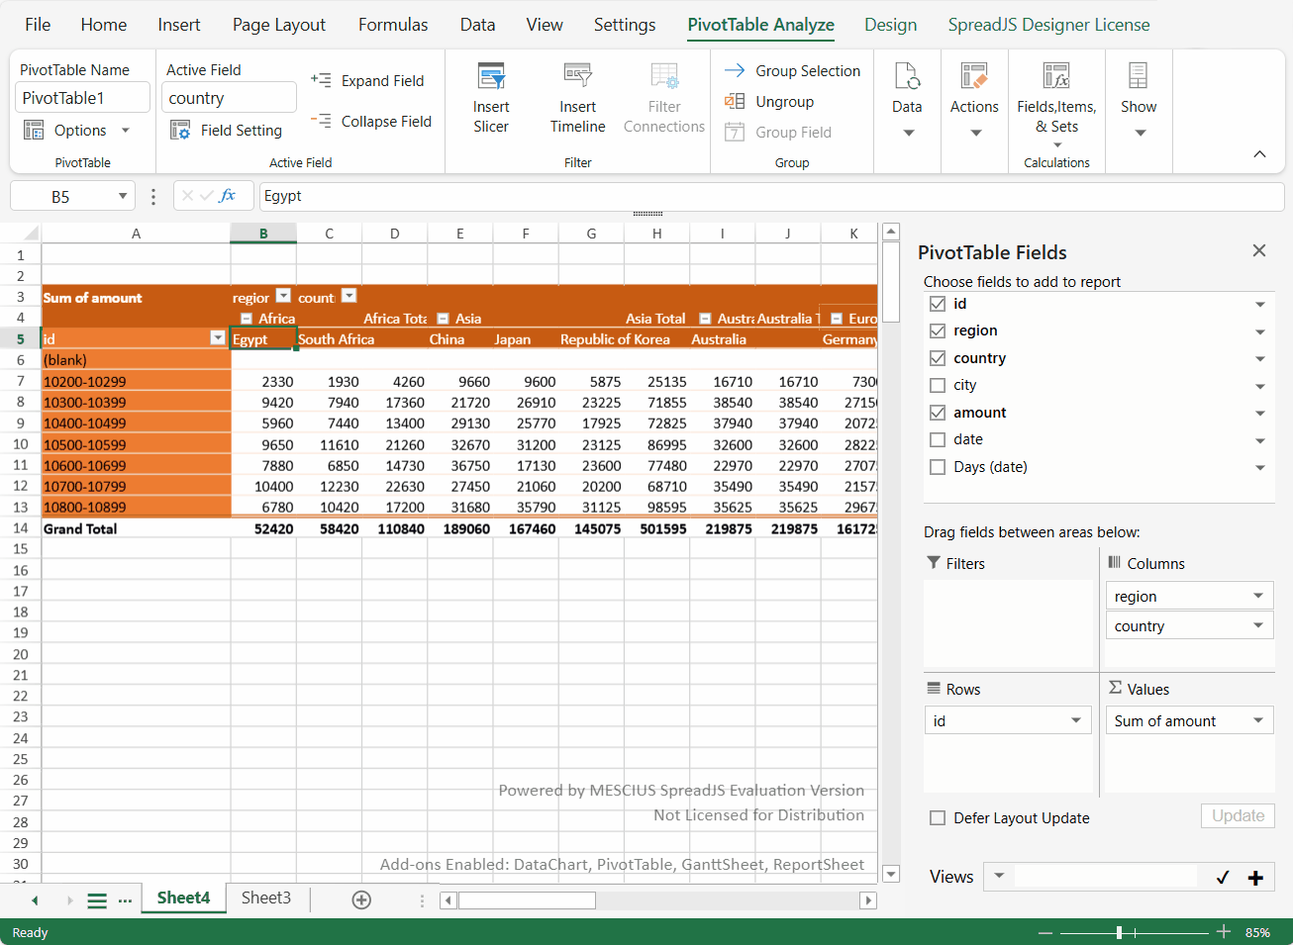Screen dimensions: 1293x945
Task: Open the Sum of amount values dropdown
Action: click(x=1258, y=720)
